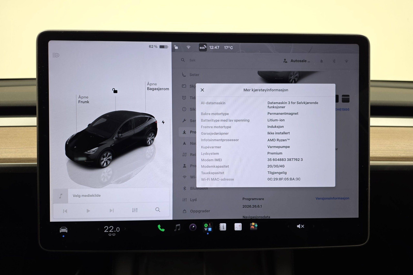Tap the media play button
Viewport: 413px width, 275px height.
[88, 211]
